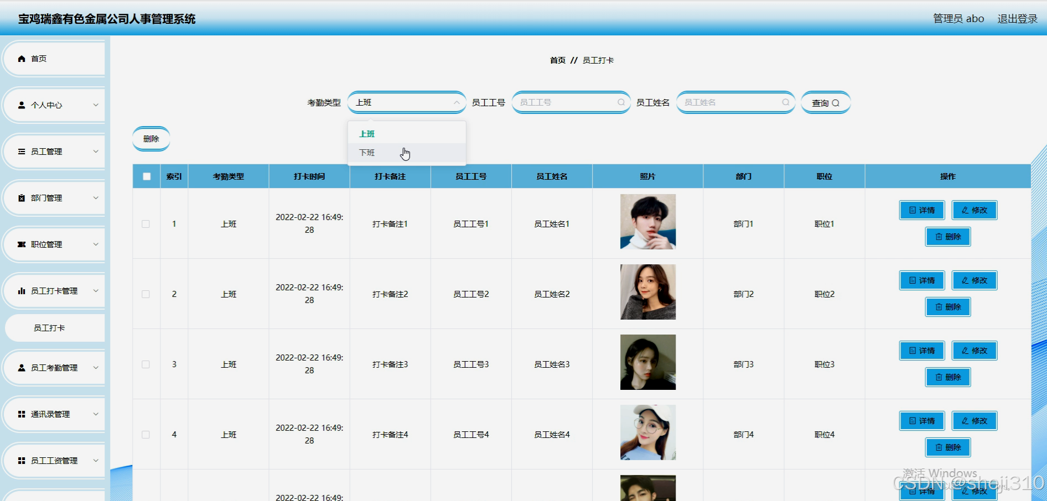Select 上班 in the dropdown list

click(407, 134)
